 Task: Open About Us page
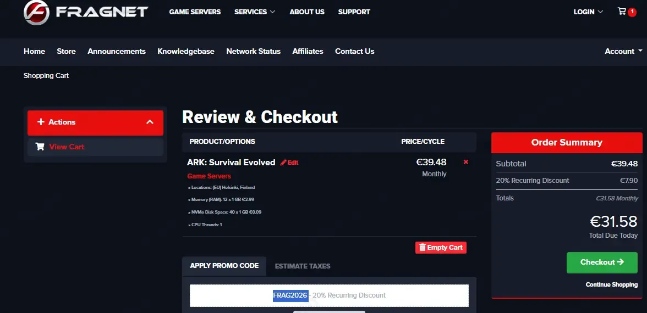[x=307, y=12]
